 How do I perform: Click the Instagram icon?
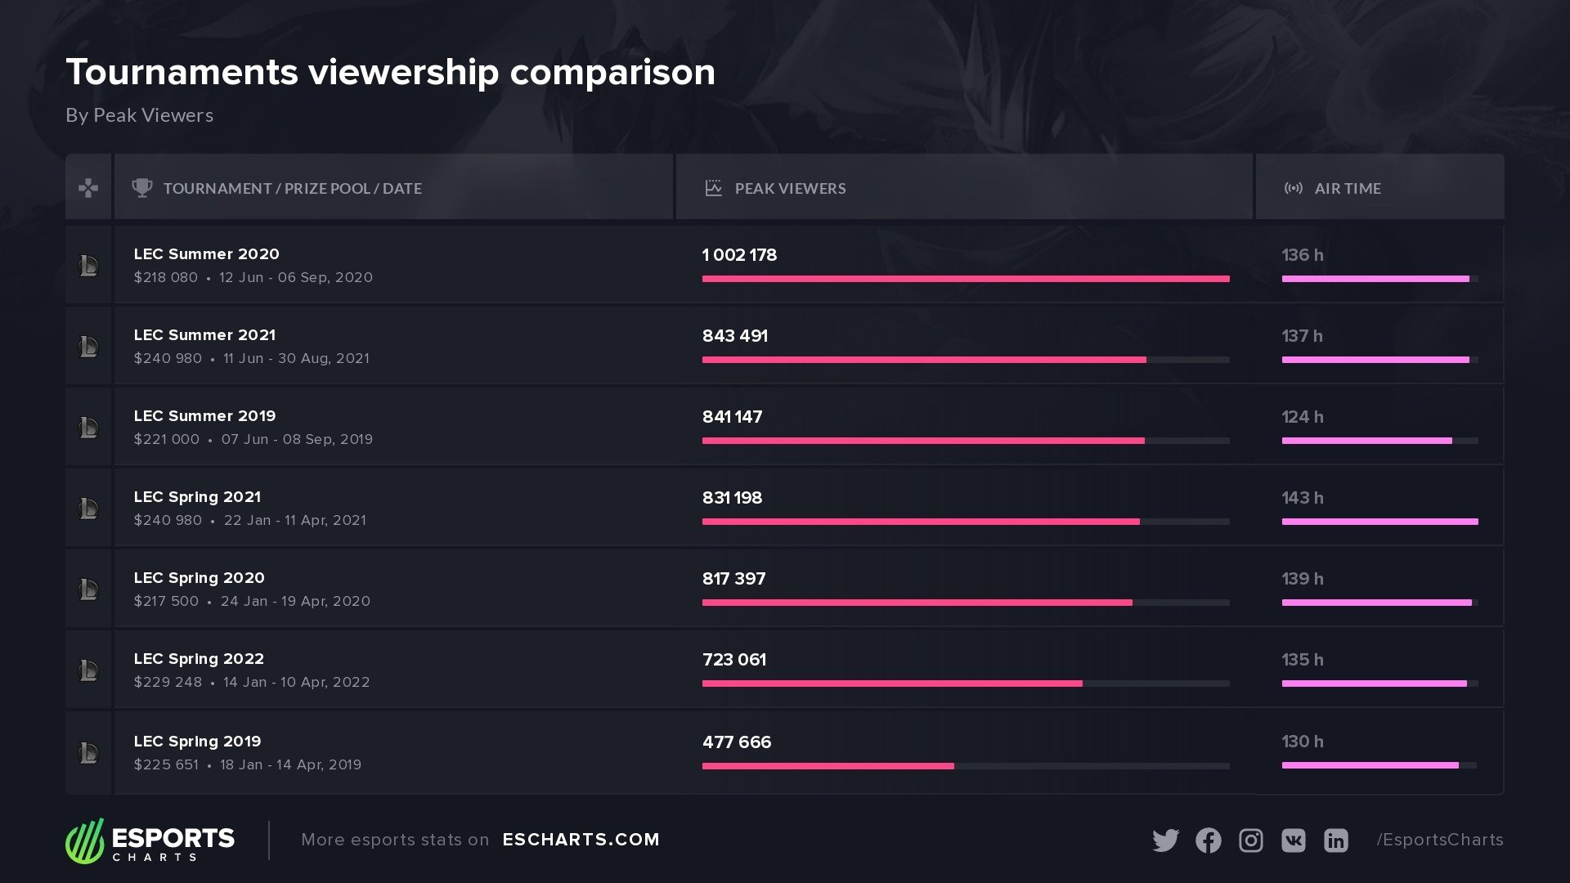[x=1250, y=840]
